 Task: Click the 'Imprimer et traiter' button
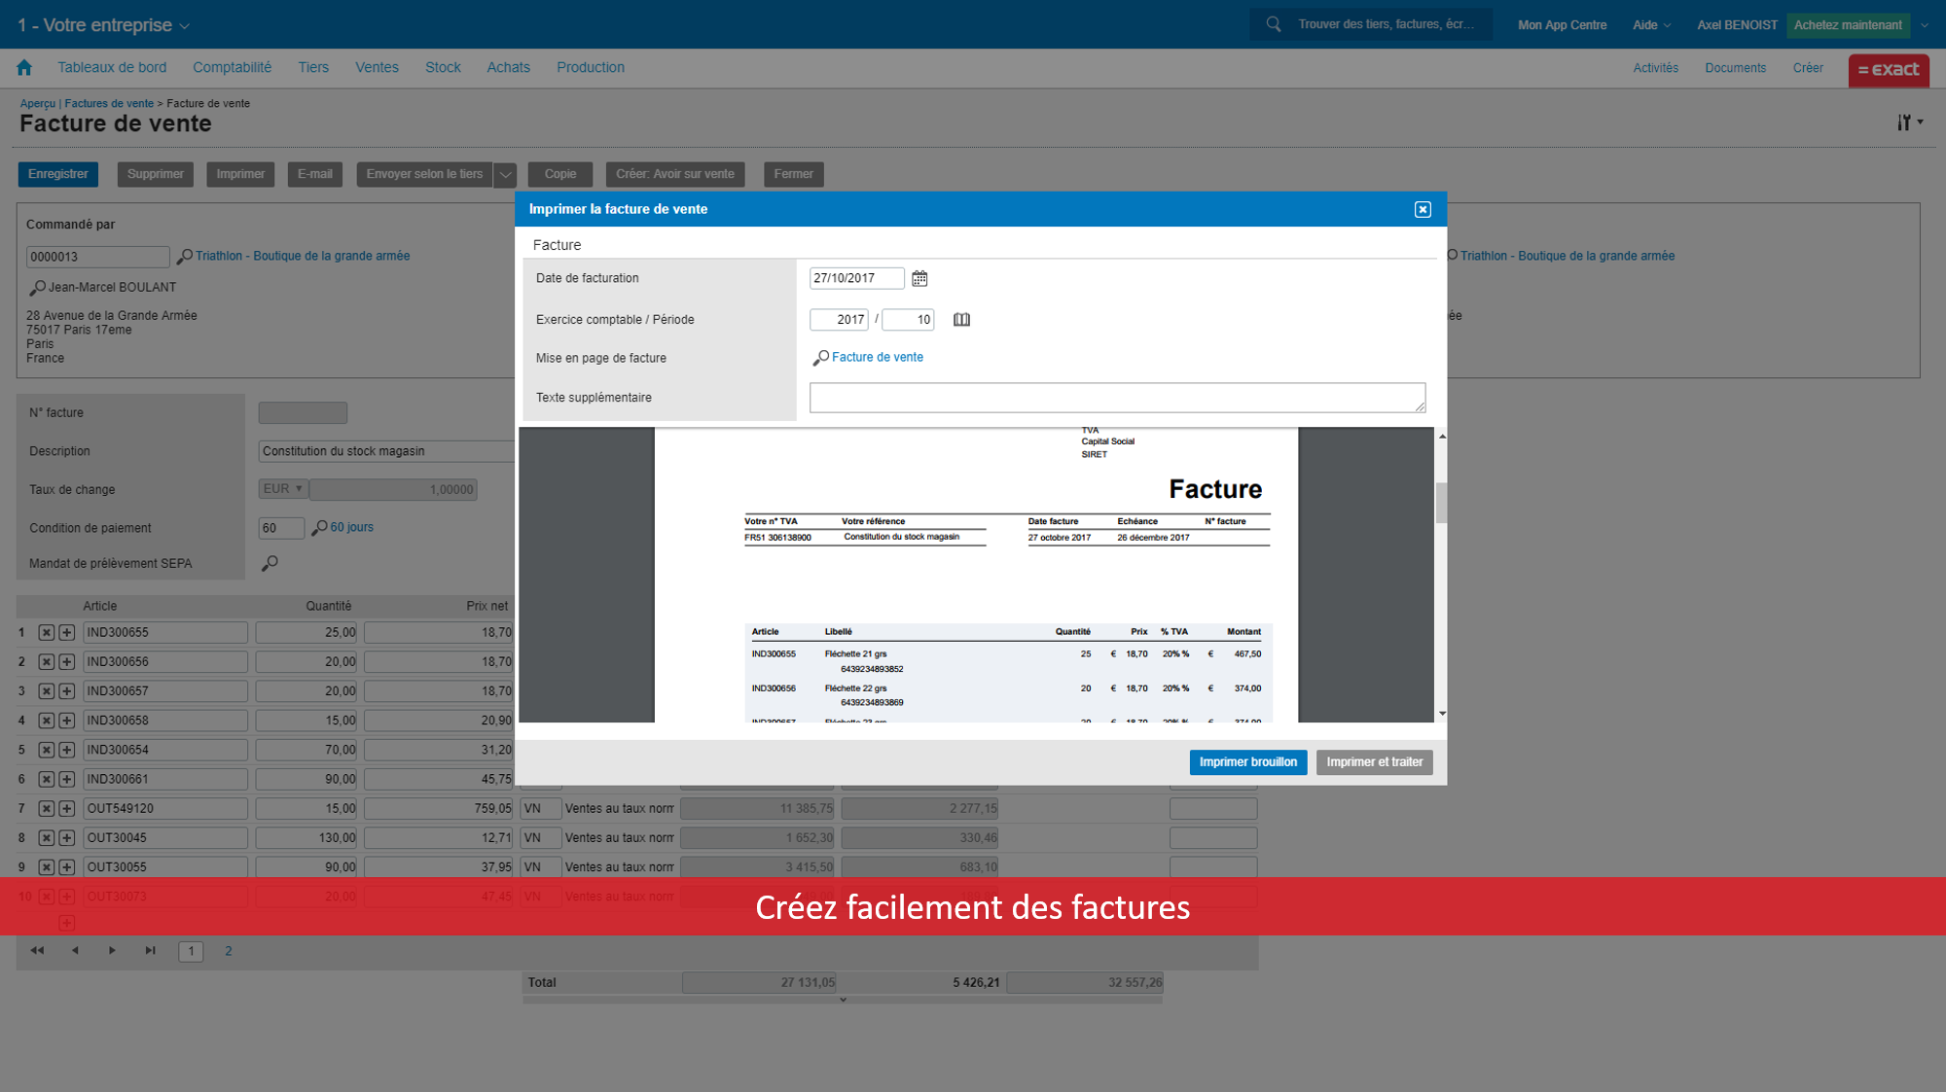coord(1374,761)
